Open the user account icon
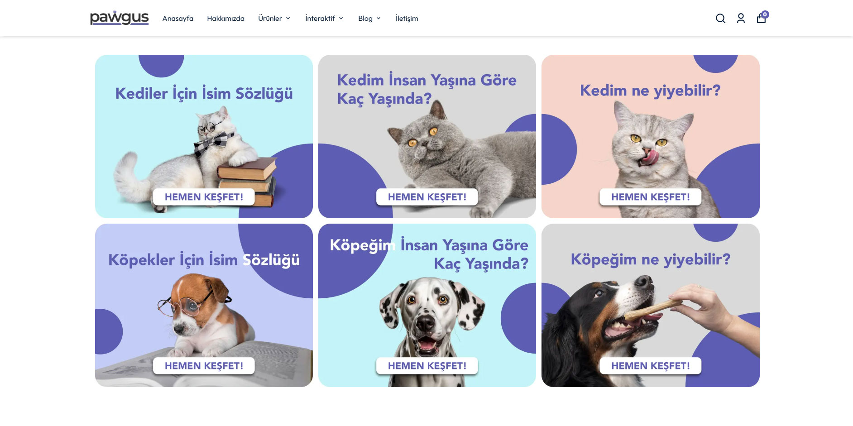This screenshot has width=853, height=426. point(741,19)
